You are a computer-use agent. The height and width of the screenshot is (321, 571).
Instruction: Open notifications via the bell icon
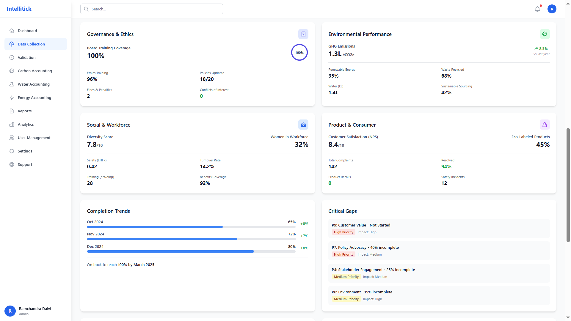537,9
